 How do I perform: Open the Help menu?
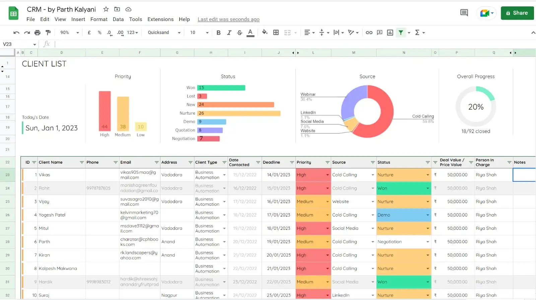(x=184, y=19)
